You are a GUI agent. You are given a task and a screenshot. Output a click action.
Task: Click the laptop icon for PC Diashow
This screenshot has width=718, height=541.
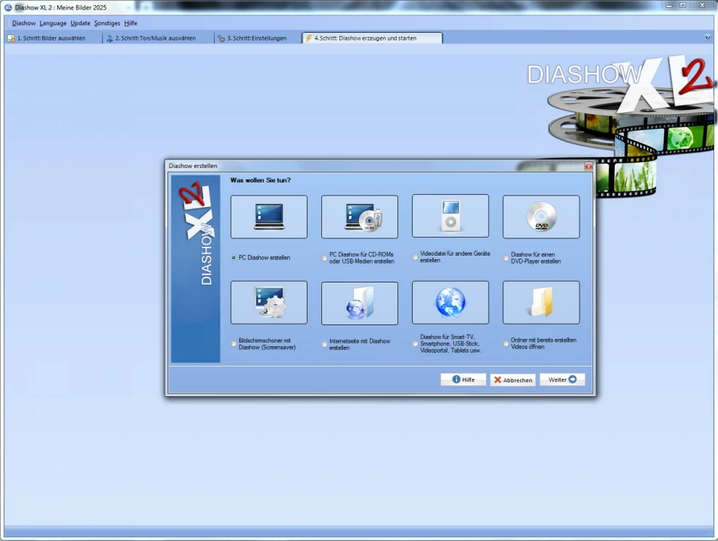[269, 217]
